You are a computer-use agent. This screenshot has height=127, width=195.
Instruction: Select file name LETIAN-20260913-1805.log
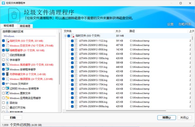(93, 93)
